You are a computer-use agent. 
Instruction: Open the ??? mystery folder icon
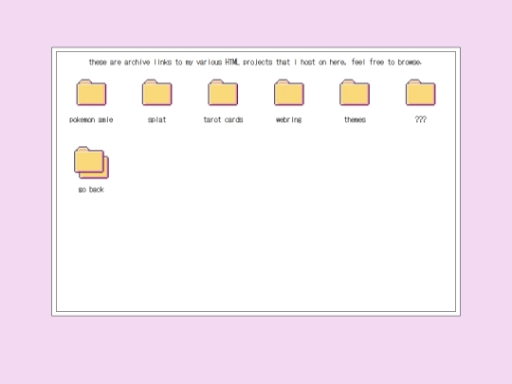pos(421,92)
